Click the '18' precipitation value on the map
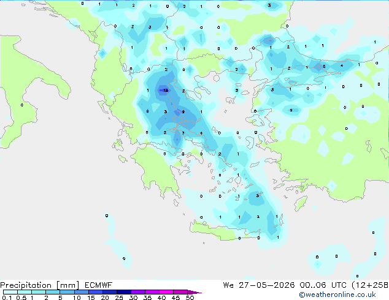 click(166, 91)
